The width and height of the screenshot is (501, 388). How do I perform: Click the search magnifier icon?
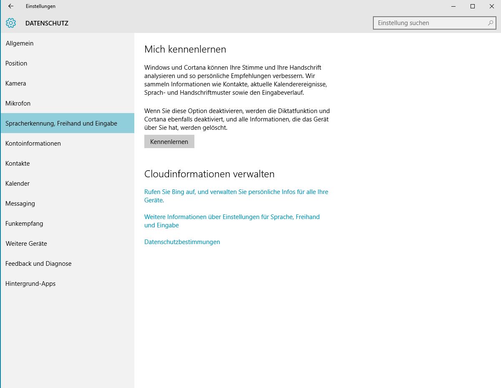coord(491,23)
